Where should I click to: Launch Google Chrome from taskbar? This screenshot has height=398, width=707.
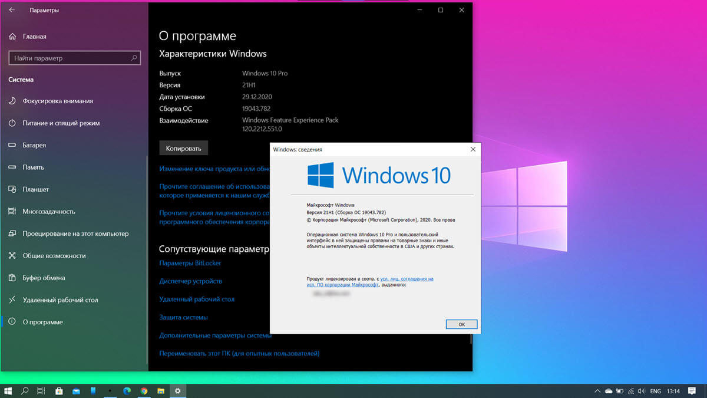[144, 391]
